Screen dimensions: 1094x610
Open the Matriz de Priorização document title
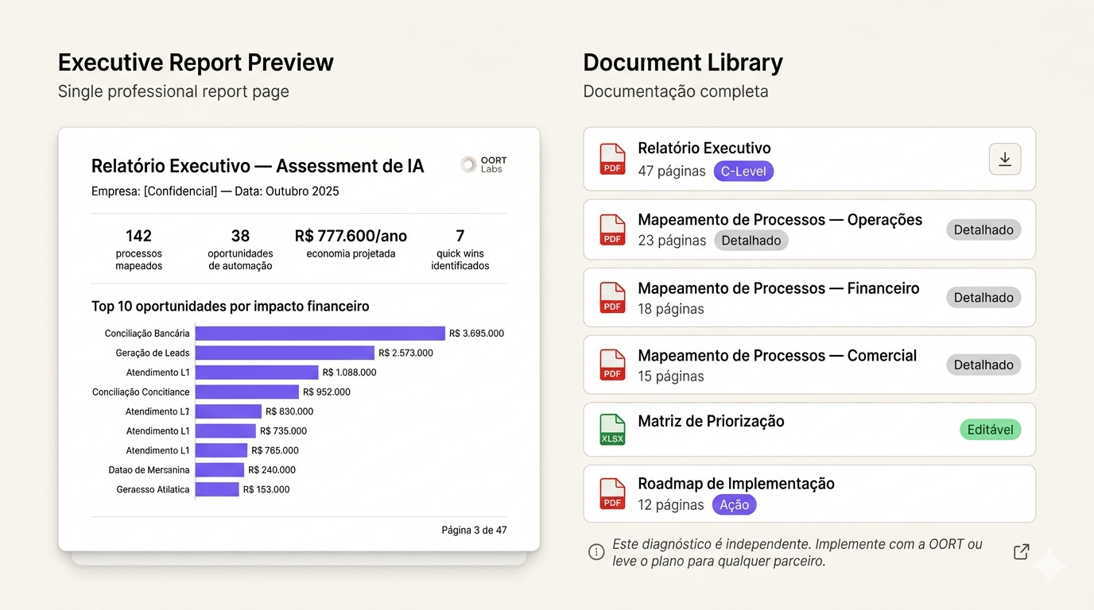pyautogui.click(x=711, y=422)
